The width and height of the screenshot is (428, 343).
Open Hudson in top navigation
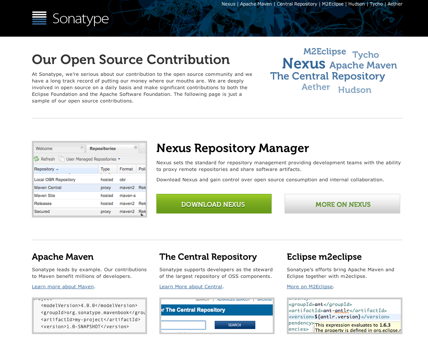coord(356,4)
